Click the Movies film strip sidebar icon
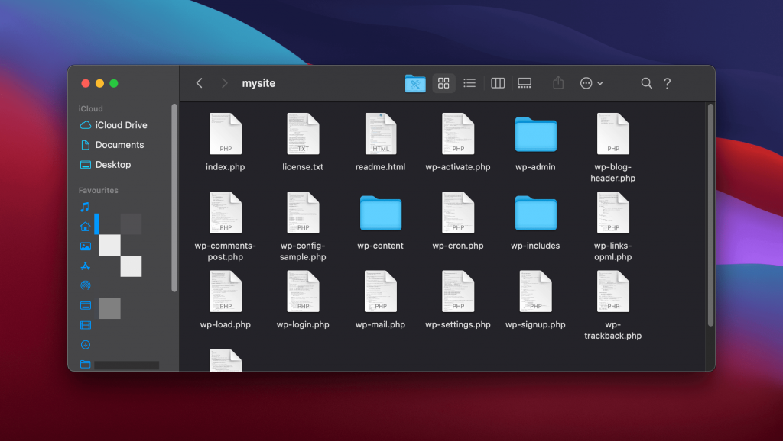Screen dimensions: 783x441 point(86,325)
